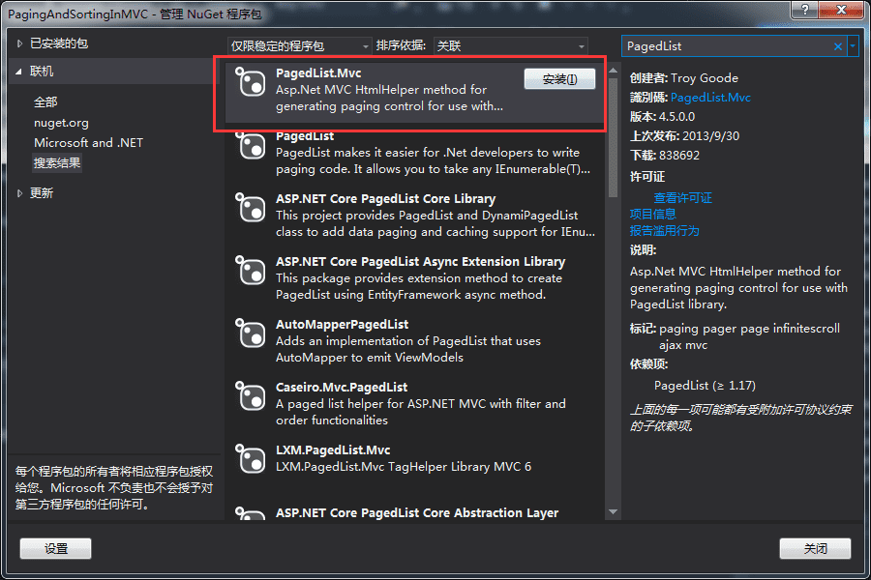Click the AutoMapperPagedList package icon
Image resolution: width=871 pixels, height=580 pixels.
[251, 334]
